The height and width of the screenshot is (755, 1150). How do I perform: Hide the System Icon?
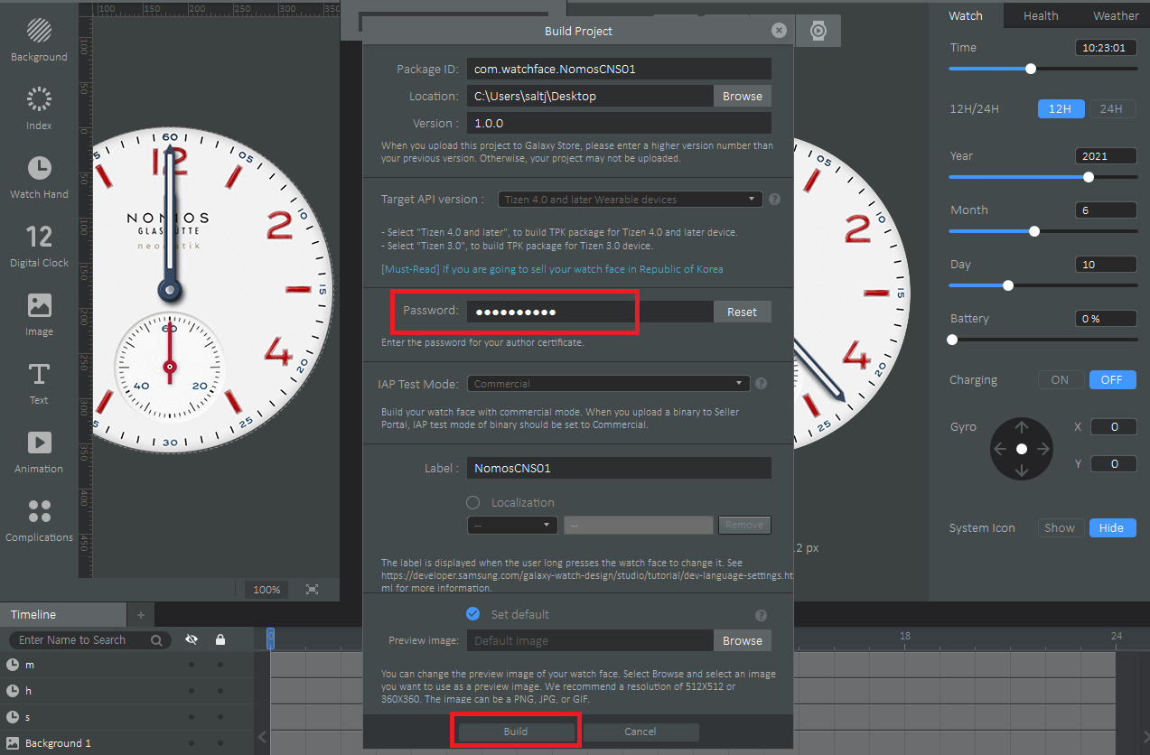[x=1111, y=528]
